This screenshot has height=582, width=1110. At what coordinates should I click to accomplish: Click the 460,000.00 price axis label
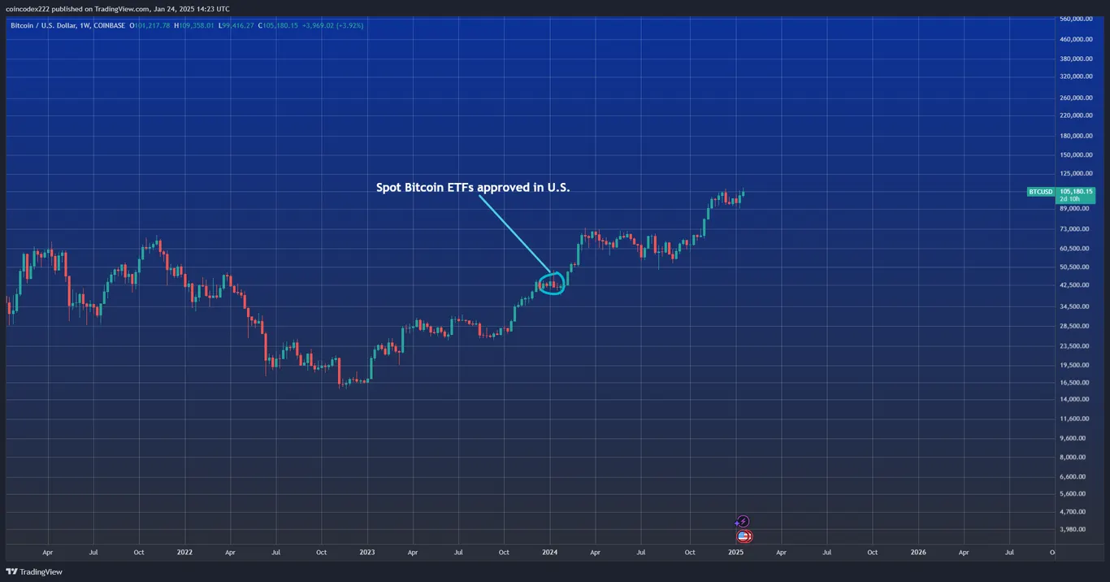click(x=1077, y=39)
